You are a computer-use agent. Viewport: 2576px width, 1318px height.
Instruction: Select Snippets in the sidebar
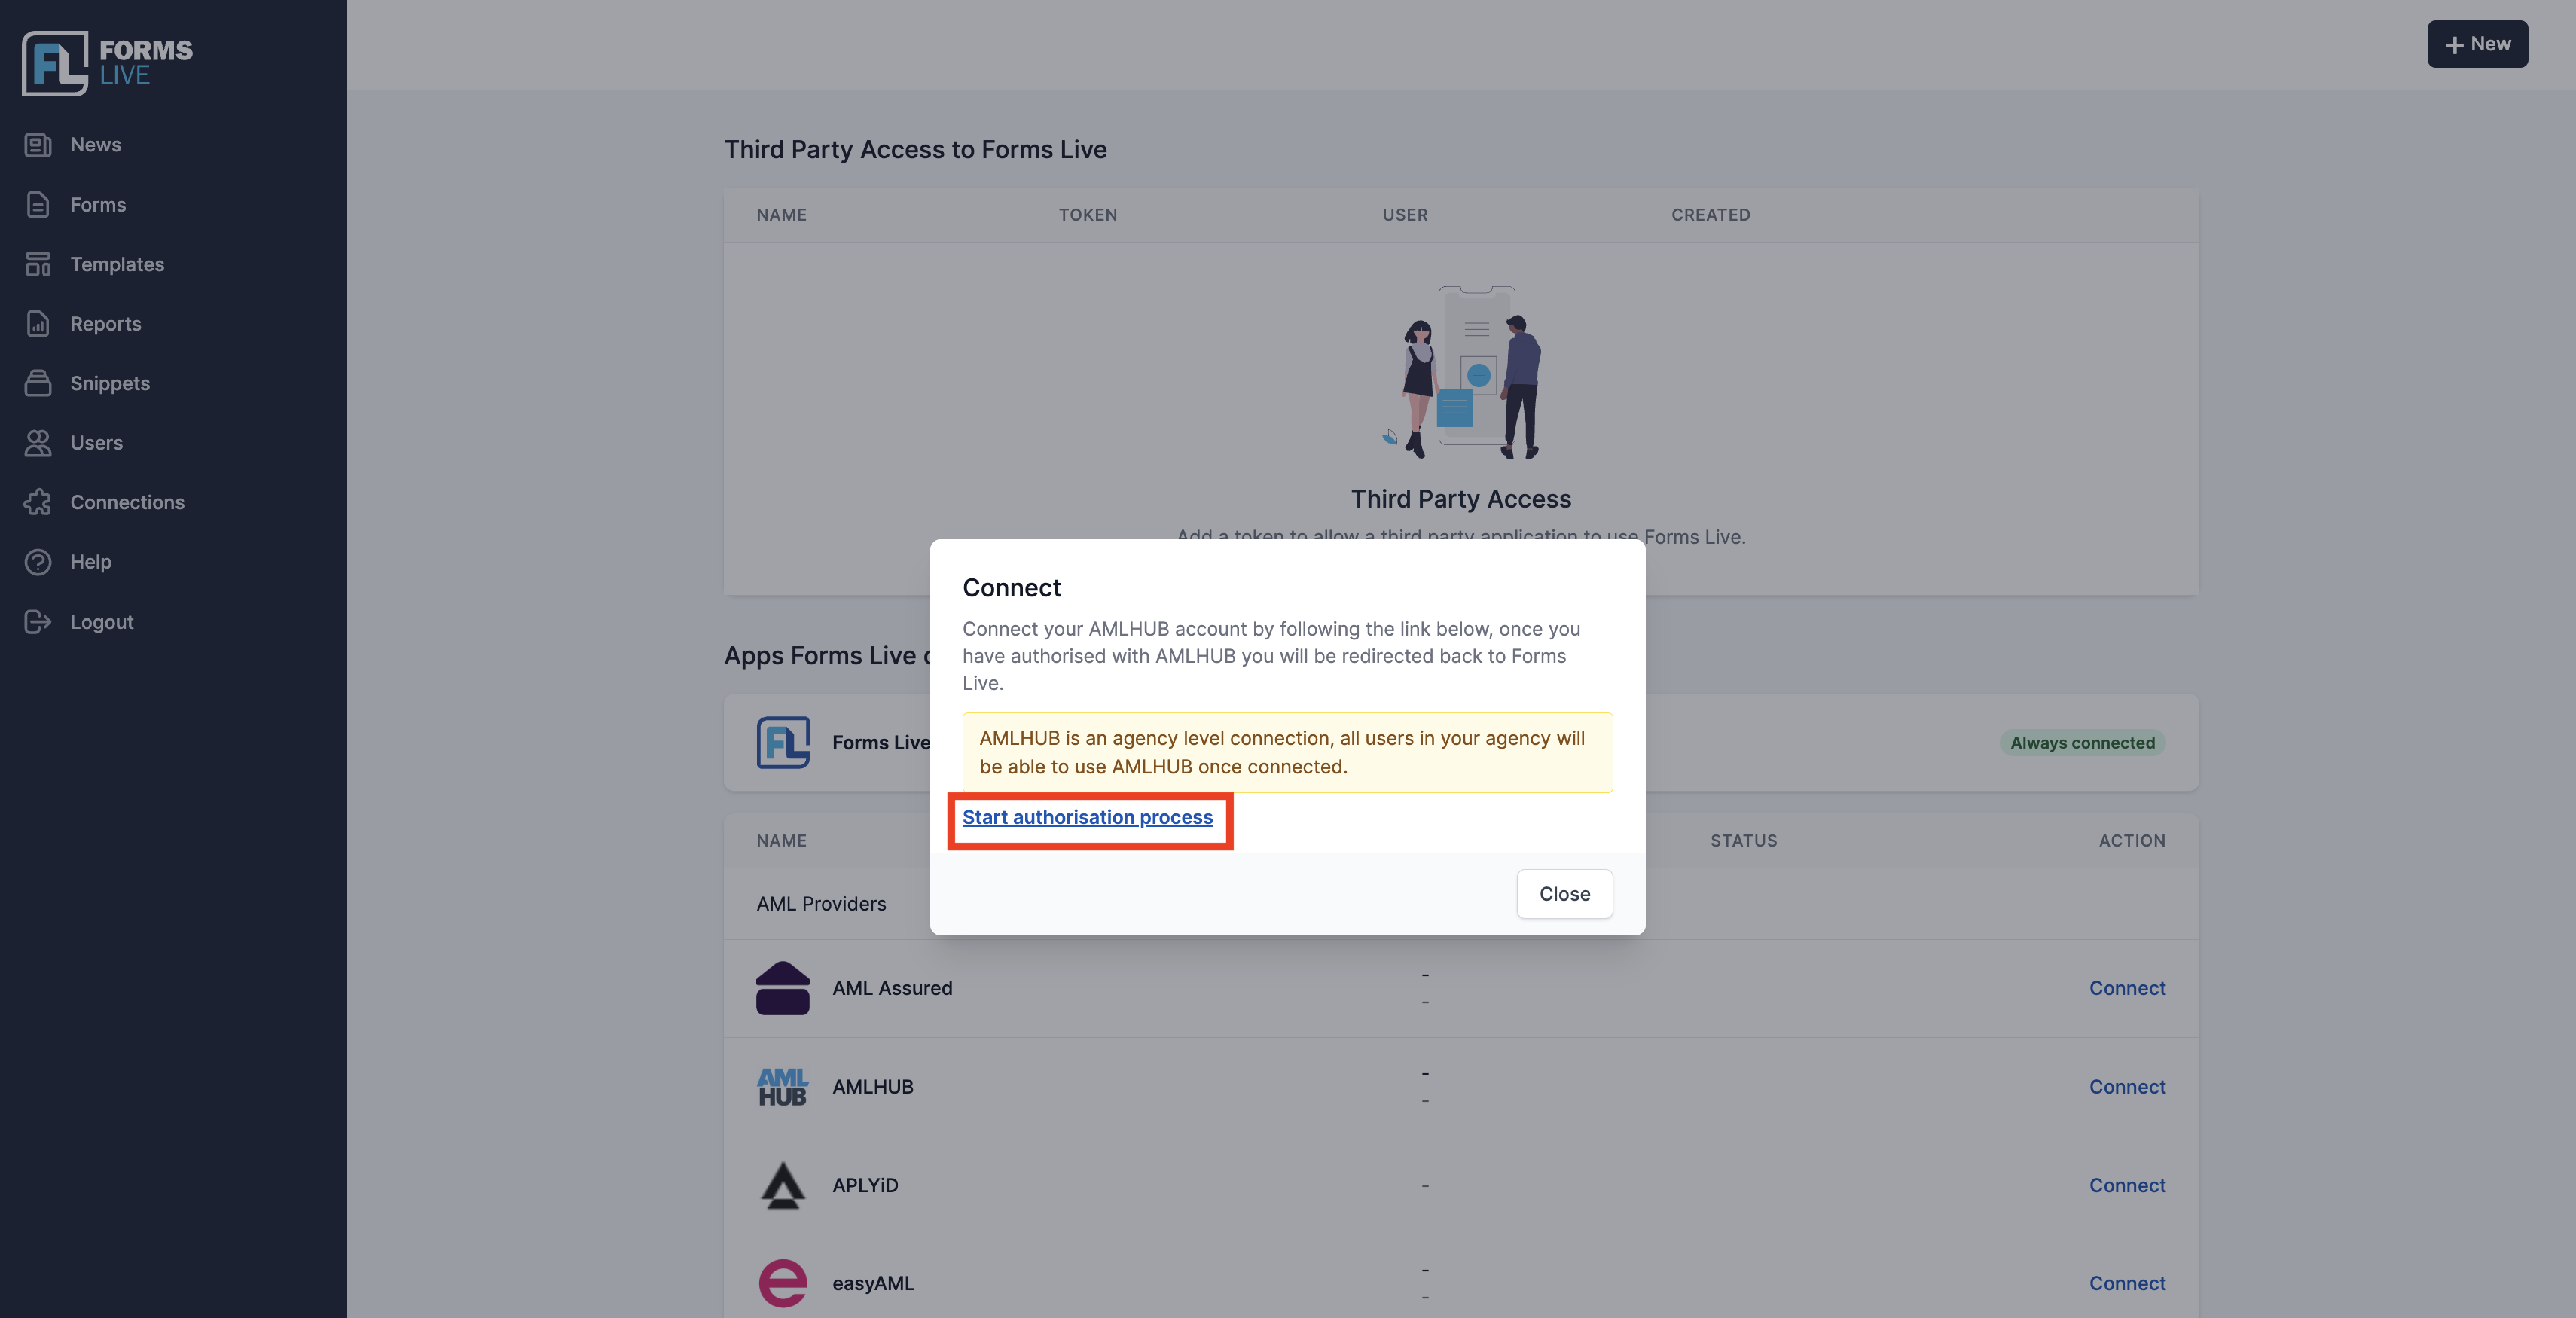pos(110,383)
